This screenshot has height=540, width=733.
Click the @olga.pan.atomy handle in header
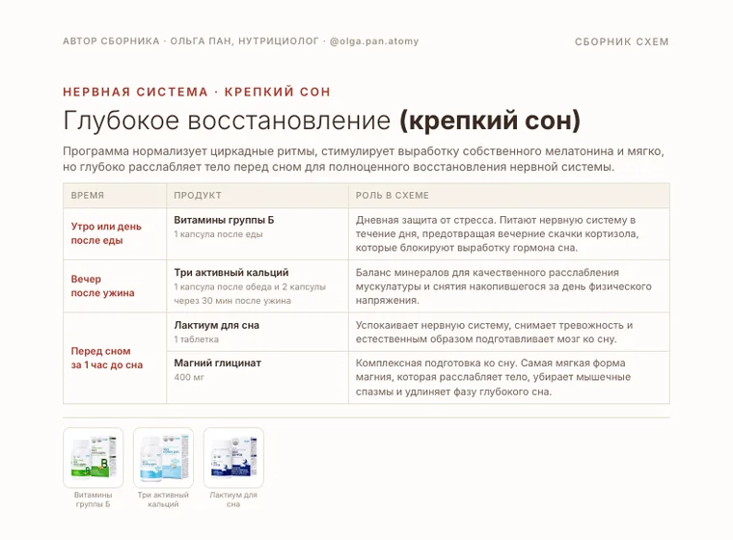[x=374, y=41]
